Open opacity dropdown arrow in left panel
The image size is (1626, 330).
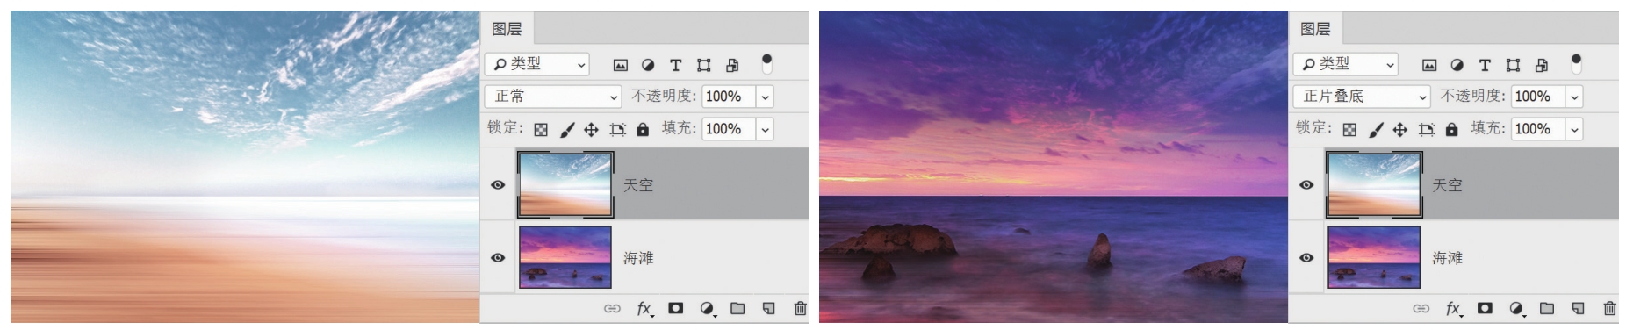tap(766, 97)
